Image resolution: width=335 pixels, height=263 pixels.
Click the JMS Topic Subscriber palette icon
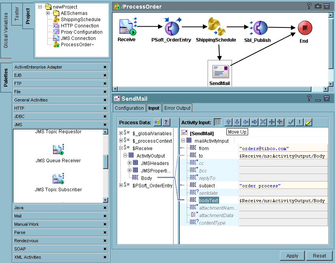[58, 178]
